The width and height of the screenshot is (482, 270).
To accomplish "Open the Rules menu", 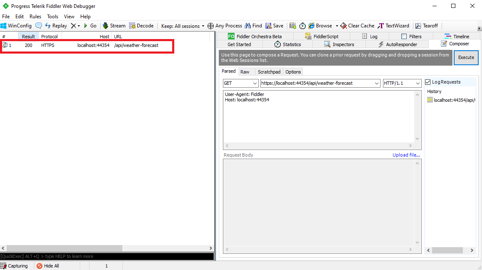I will point(35,17).
